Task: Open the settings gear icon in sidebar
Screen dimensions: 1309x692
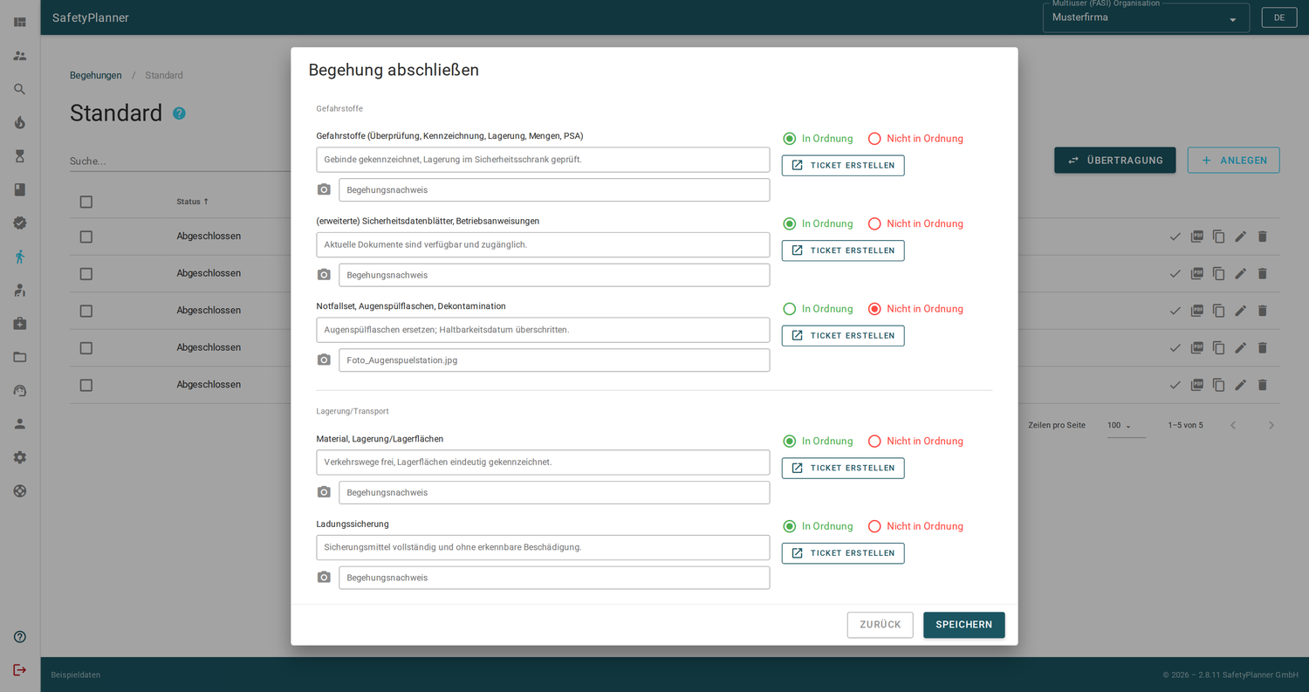Action: (x=20, y=457)
